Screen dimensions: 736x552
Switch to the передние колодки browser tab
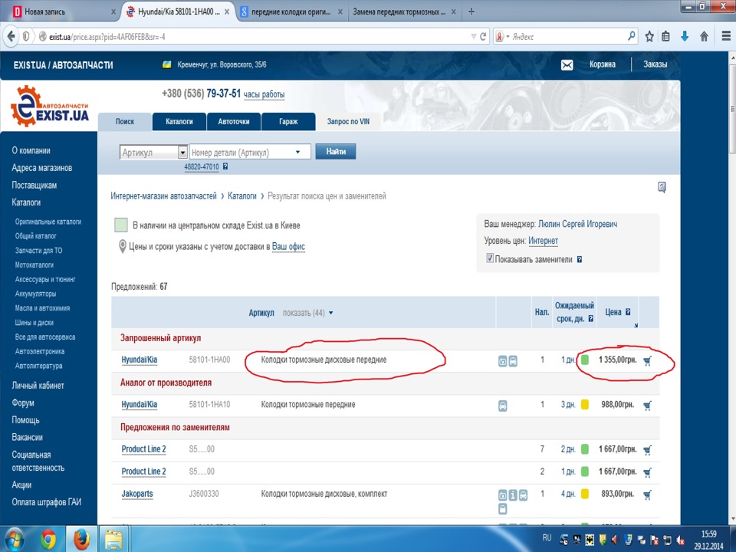tap(291, 11)
